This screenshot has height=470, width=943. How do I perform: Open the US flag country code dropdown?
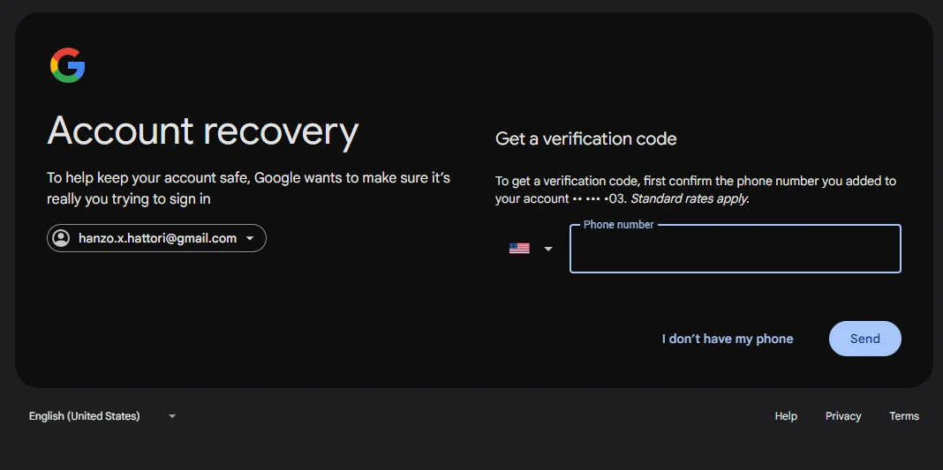531,249
